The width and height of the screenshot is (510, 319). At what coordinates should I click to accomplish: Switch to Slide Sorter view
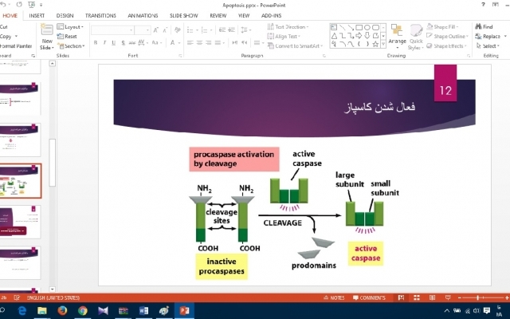coord(417,297)
